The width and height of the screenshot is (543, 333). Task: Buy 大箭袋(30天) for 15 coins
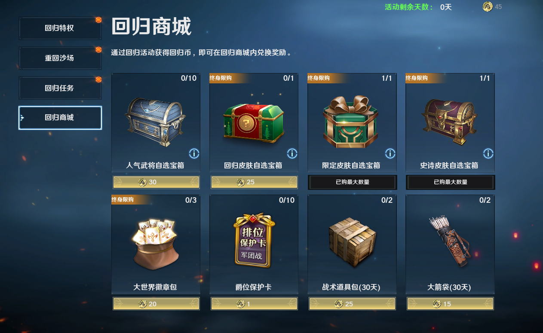450,304
